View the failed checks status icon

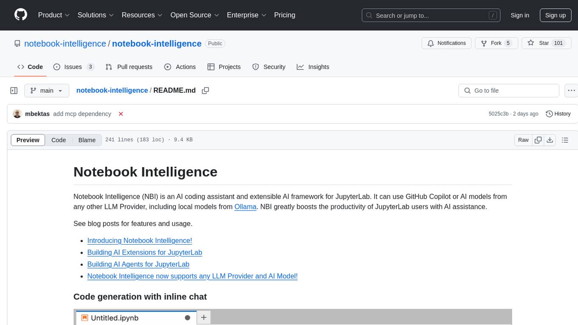click(x=121, y=114)
